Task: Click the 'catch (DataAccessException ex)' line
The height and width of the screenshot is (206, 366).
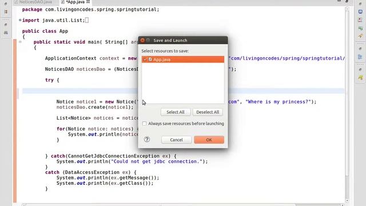Action: (91, 172)
